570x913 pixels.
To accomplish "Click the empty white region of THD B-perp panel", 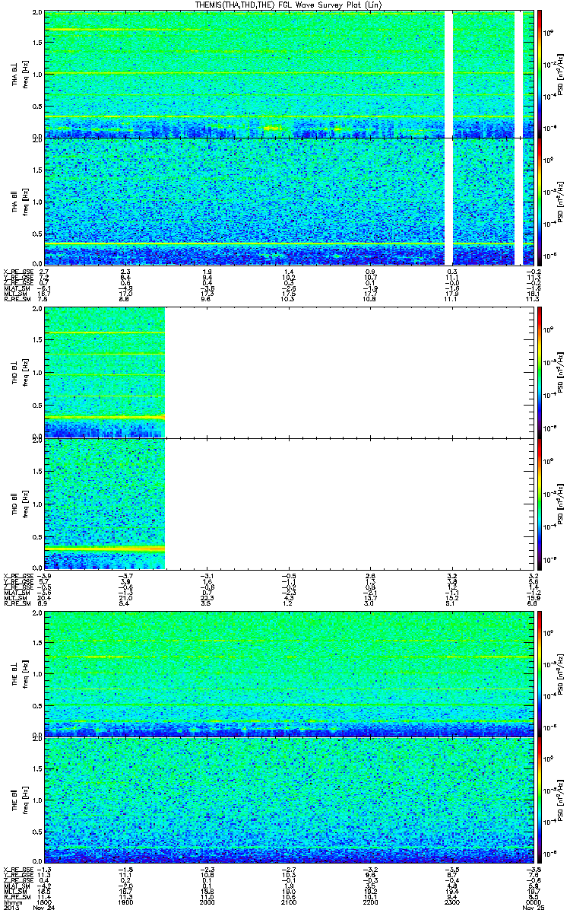I will point(349,371).
